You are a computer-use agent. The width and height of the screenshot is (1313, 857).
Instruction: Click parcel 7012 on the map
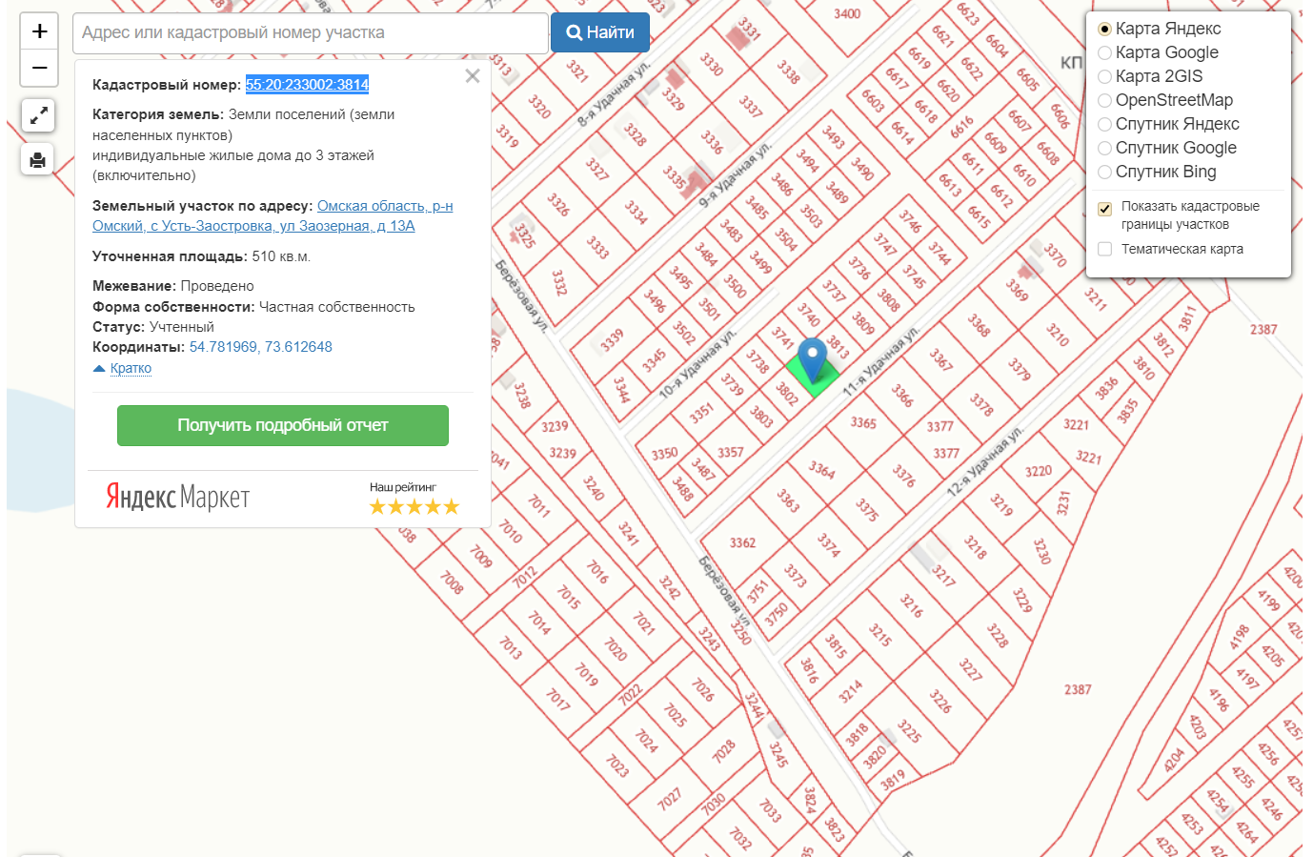coord(525,577)
